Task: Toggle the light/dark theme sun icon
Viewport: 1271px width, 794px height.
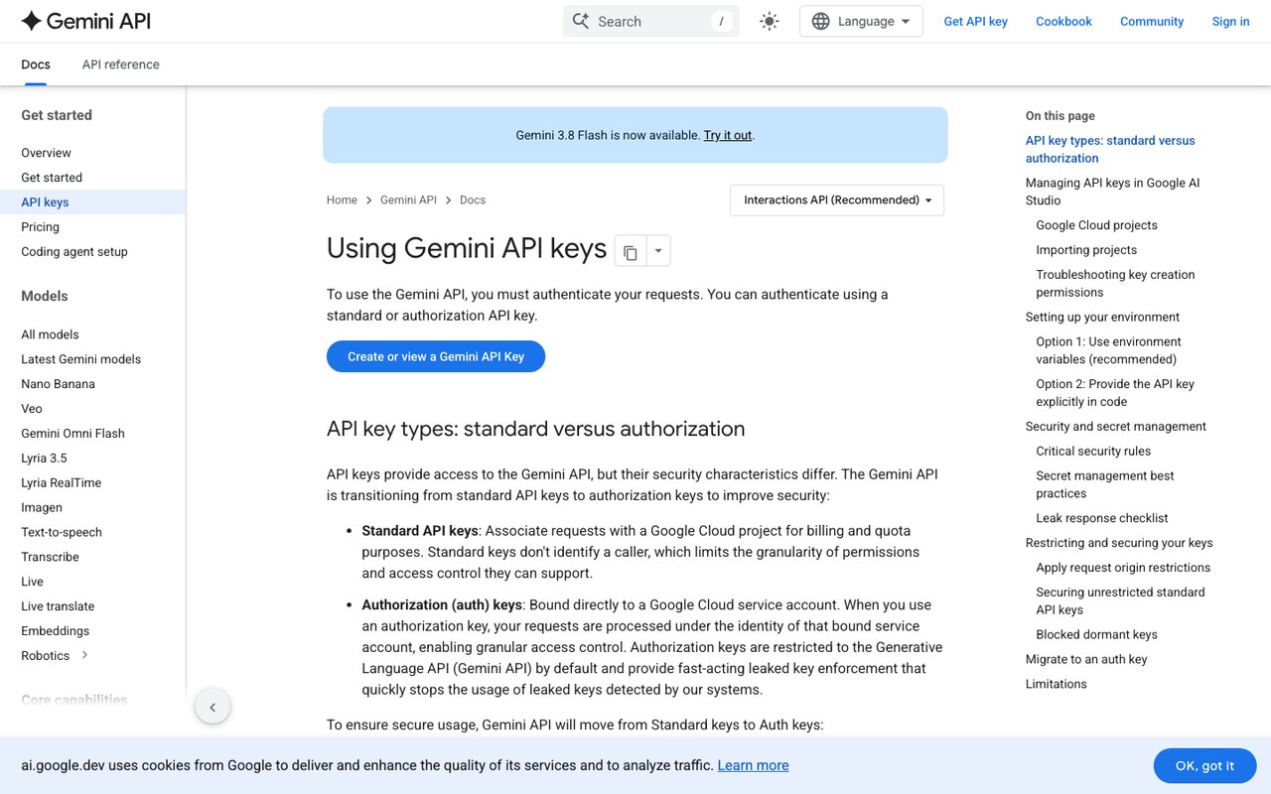Action: pyautogui.click(x=770, y=21)
